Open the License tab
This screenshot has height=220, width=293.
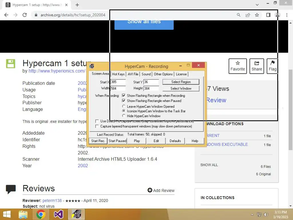(x=181, y=74)
